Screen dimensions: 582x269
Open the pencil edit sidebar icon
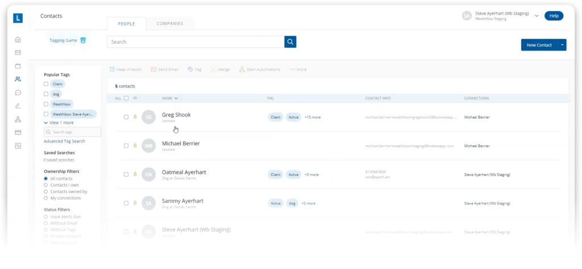[x=18, y=106]
